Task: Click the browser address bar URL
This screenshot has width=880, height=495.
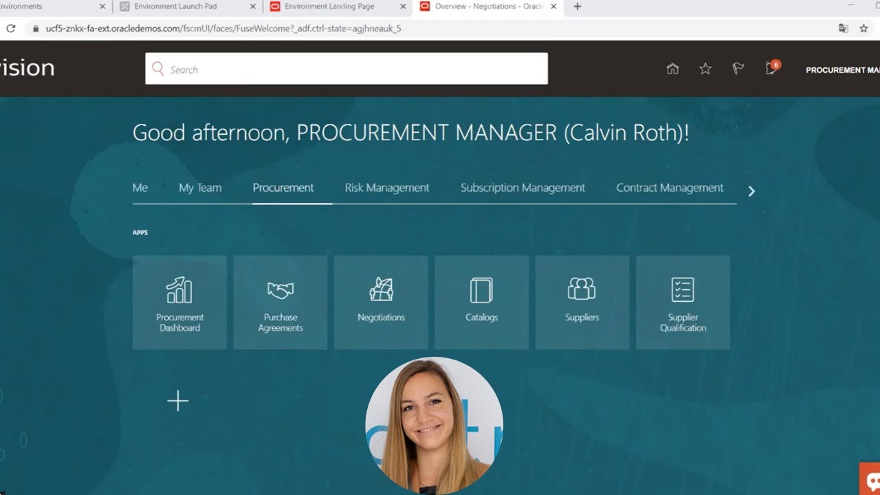Action: click(x=223, y=29)
